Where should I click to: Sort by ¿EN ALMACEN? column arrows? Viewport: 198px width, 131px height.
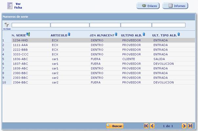(x=116, y=34)
